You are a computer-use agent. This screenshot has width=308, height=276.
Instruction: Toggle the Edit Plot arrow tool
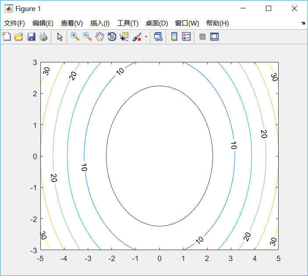point(60,37)
